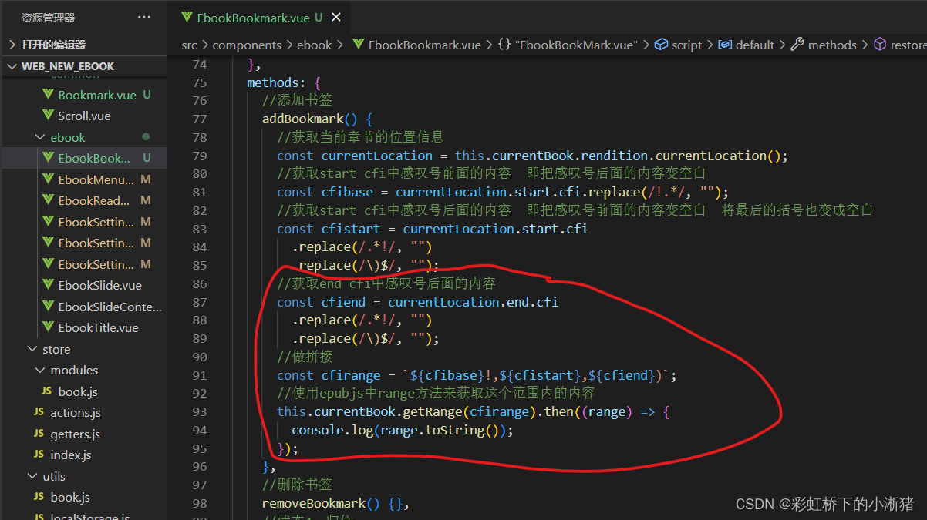Open EbookTitle.vue in the explorer
The image size is (927, 520).
(x=98, y=327)
